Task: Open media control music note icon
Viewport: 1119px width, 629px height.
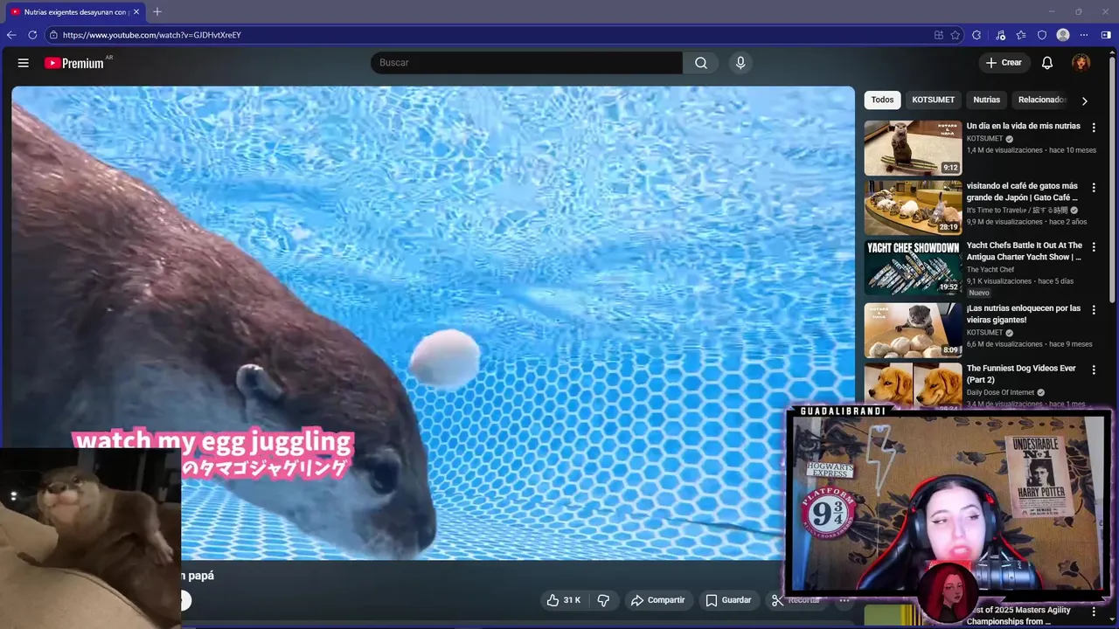Action: pos(1000,35)
